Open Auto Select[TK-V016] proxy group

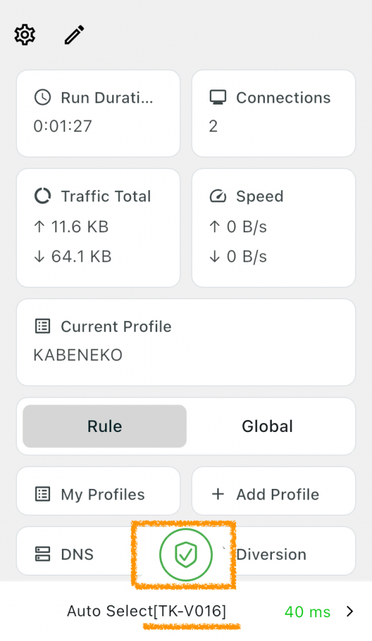point(147,611)
